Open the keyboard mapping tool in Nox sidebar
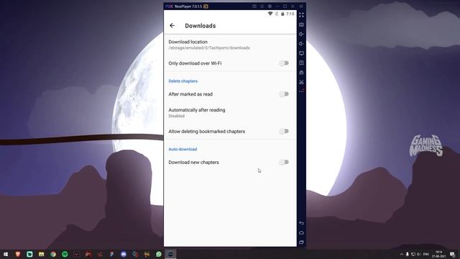460x259 pixels. tap(301, 24)
